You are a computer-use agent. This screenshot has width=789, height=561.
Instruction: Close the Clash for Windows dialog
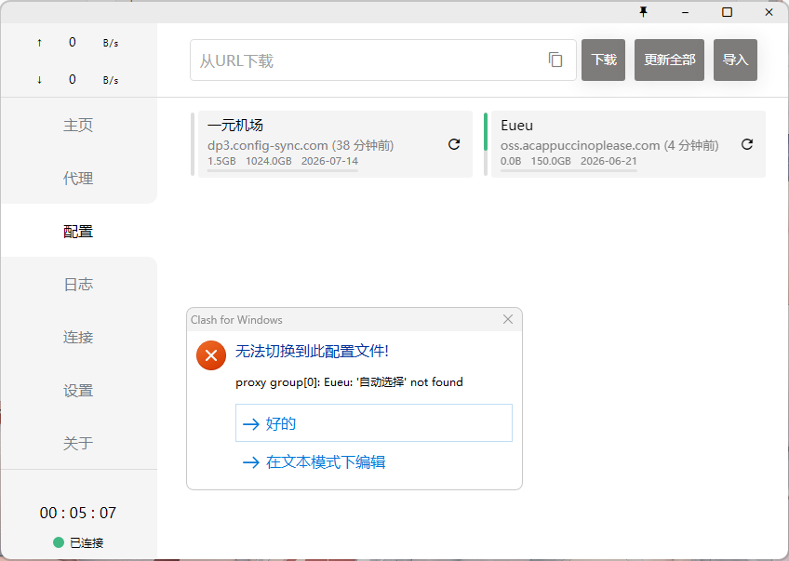point(508,319)
